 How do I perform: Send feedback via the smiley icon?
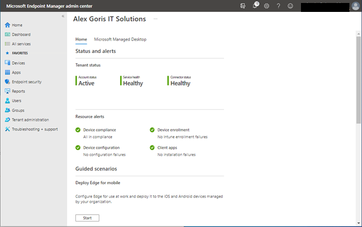[x=290, y=6]
